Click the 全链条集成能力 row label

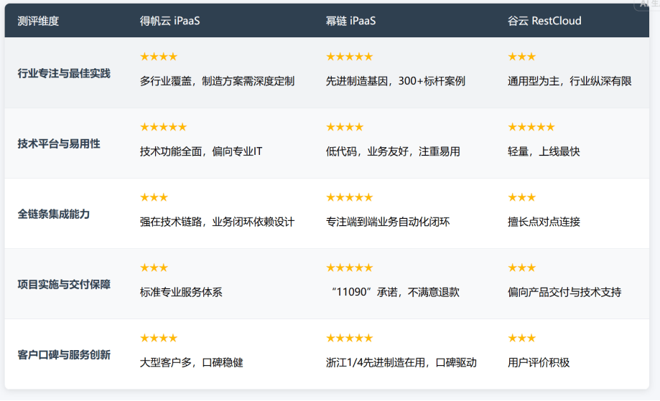[x=54, y=214]
